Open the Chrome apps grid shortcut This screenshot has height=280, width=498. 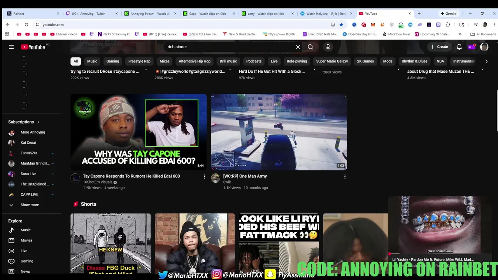[x=7, y=34]
